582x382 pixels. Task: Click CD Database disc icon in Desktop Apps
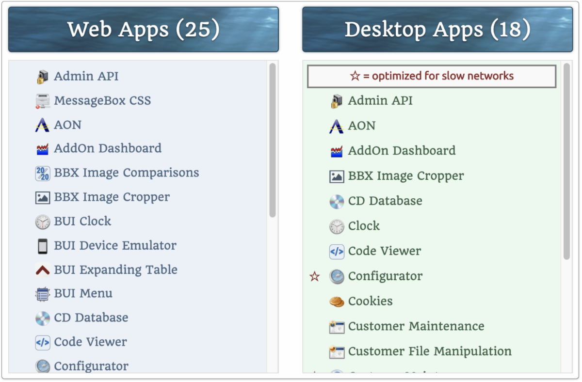(337, 201)
